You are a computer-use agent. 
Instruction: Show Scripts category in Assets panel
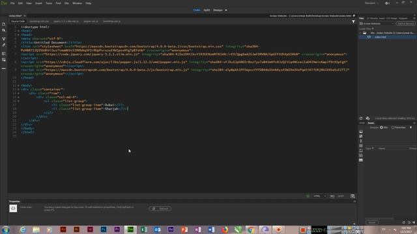[361, 151]
